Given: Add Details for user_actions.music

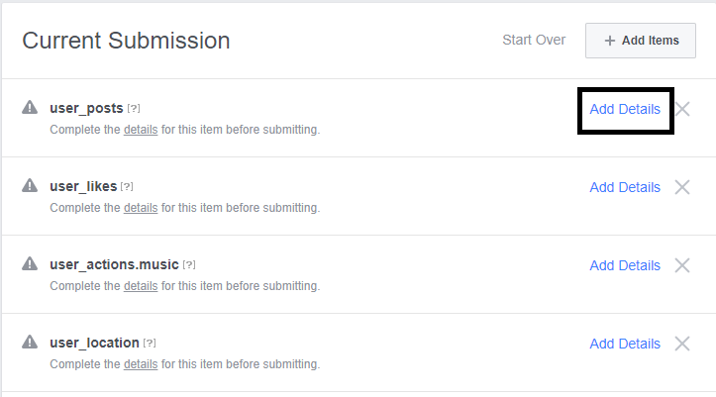Looking at the screenshot, I should click(625, 265).
